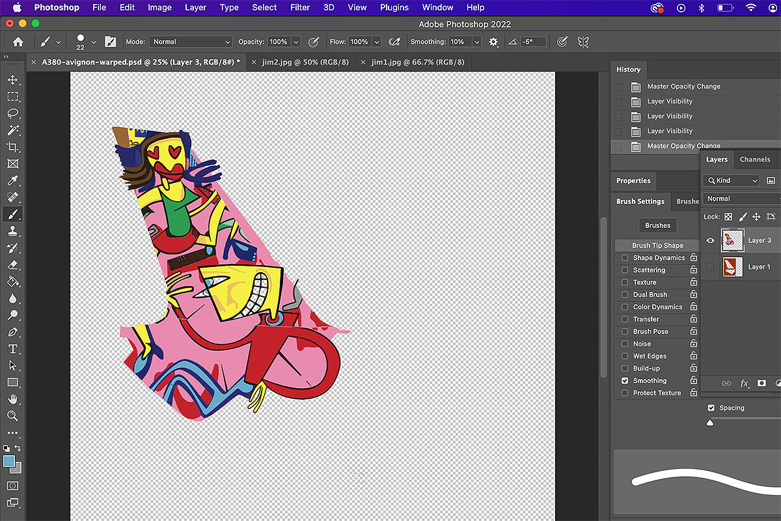The height and width of the screenshot is (521, 781).
Task: Click the Brushes button
Action: 657,225
